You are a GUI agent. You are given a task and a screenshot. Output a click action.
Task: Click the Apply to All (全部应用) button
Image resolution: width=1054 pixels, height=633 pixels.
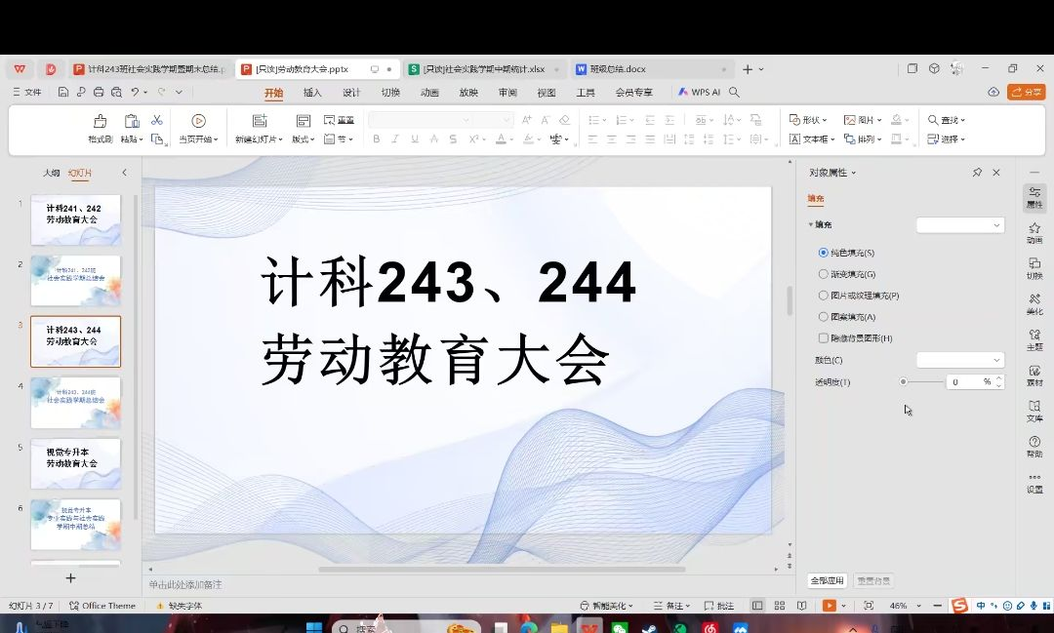point(827,580)
